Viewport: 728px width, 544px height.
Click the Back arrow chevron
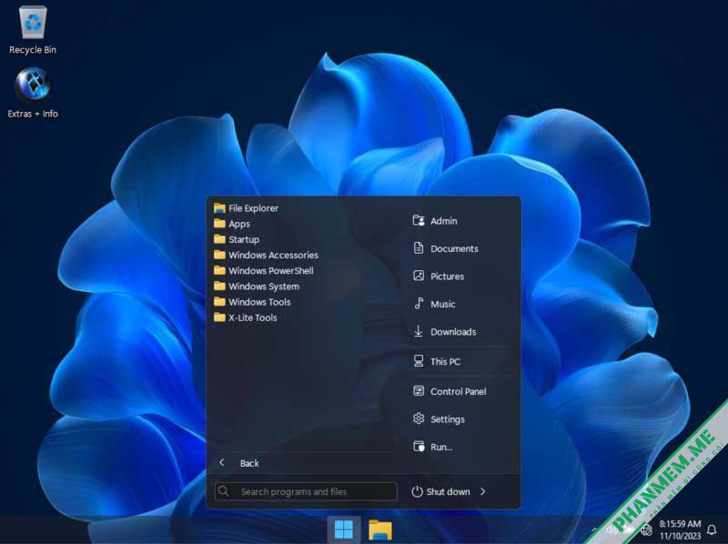coord(222,462)
